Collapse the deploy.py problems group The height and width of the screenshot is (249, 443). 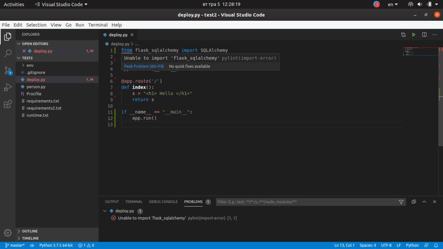click(105, 211)
